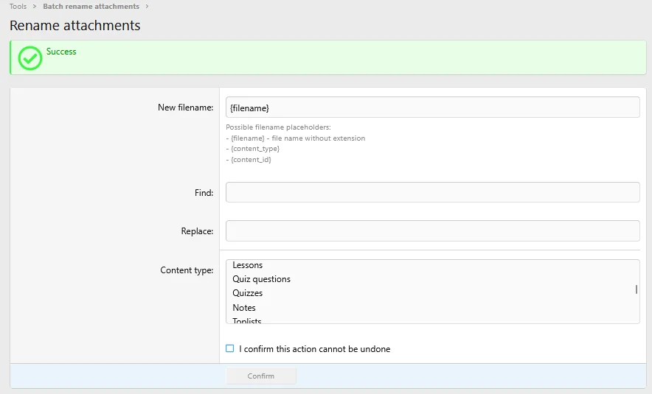Tick the confirm action cannot be undone checkbox
The image size is (652, 394).
coord(230,348)
